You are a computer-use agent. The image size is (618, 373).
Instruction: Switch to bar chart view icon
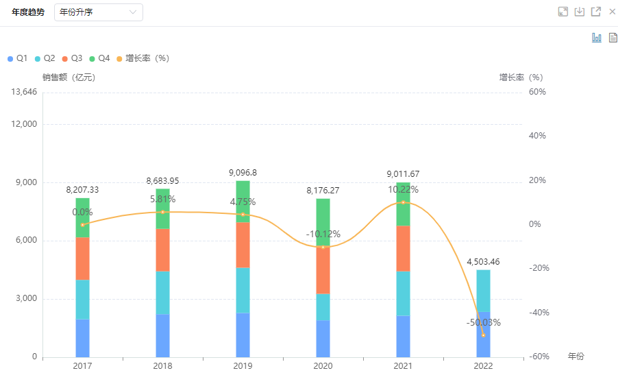click(x=597, y=38)
